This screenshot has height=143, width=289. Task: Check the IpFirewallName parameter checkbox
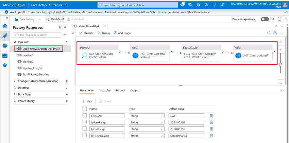[85, 136]
